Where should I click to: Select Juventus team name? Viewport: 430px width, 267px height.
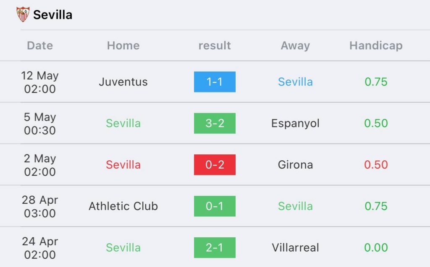(x=123, y=82)
